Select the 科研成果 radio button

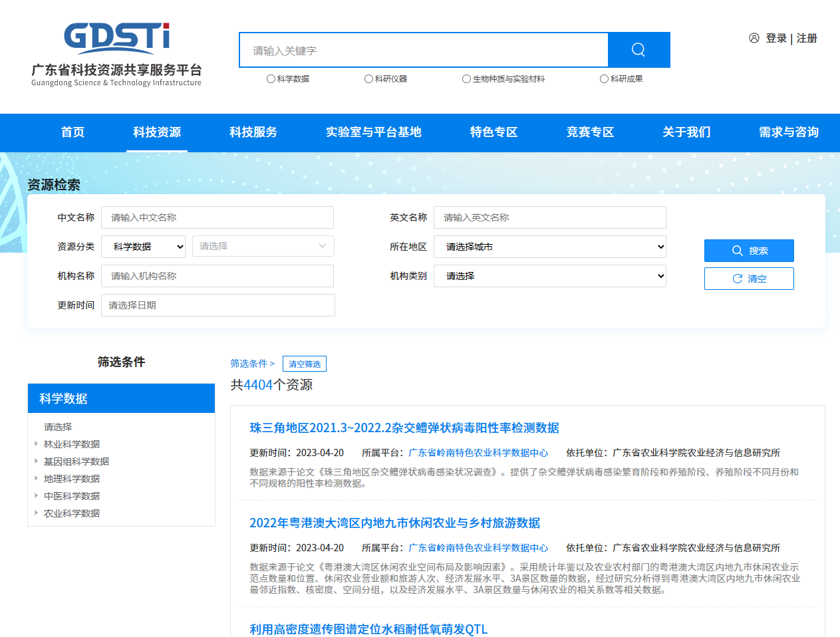[x=604, y=79]
